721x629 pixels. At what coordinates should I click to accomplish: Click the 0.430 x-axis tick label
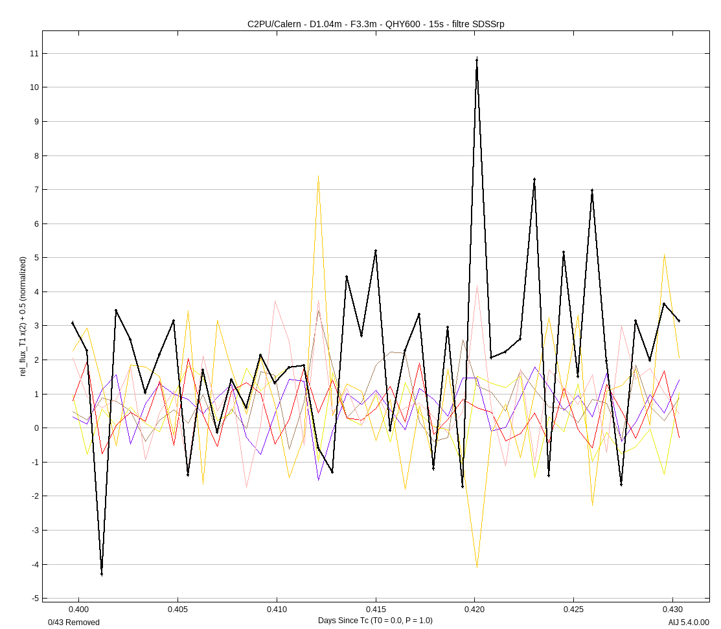coord(673,610)
